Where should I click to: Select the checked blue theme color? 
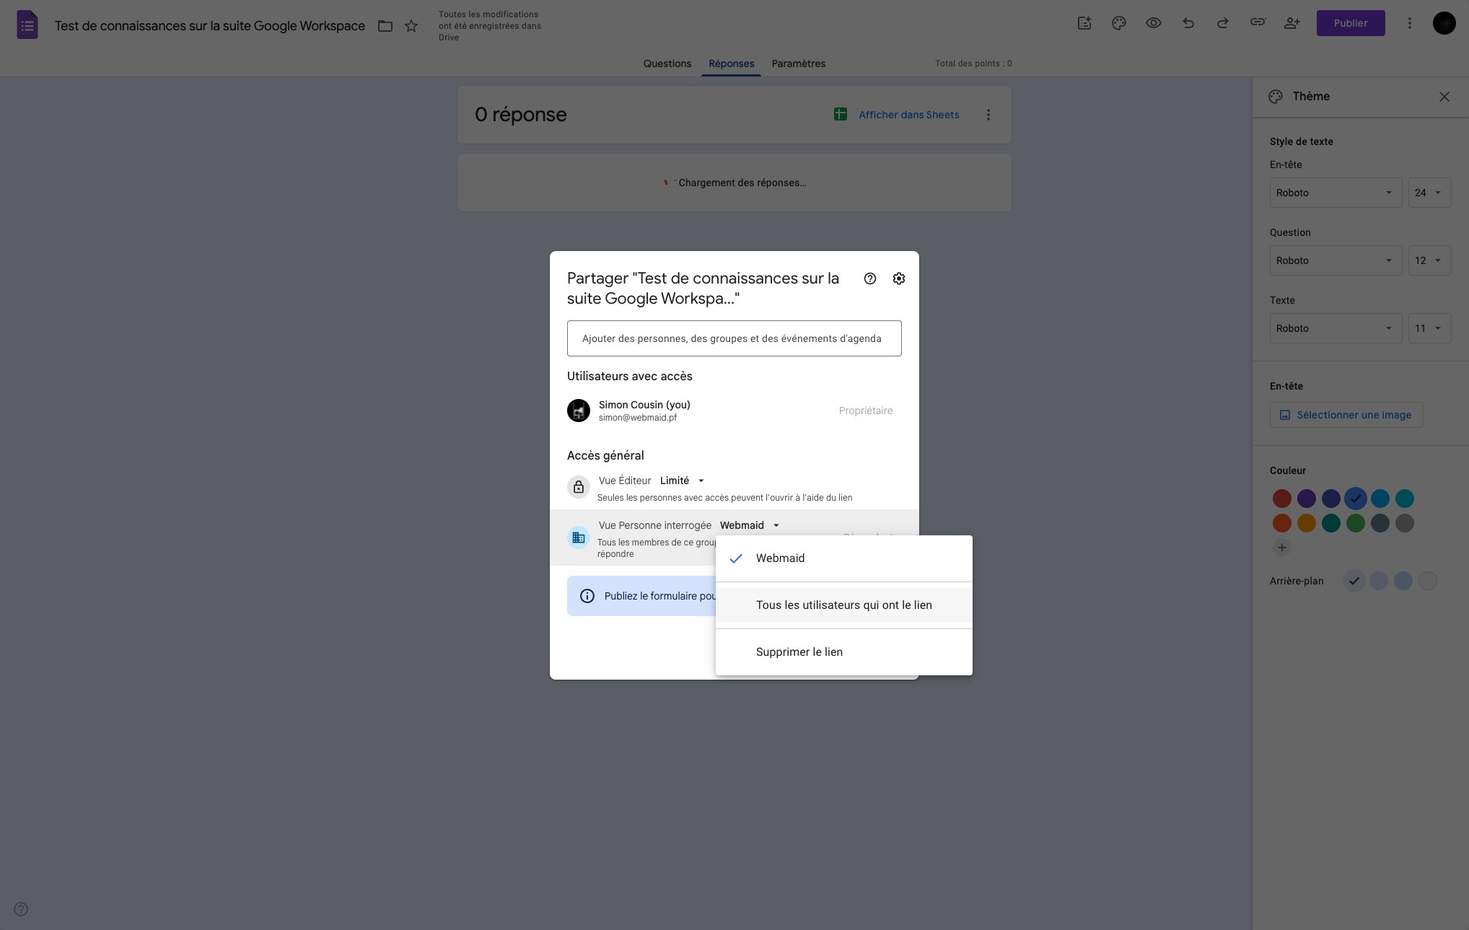[1355, 499]
